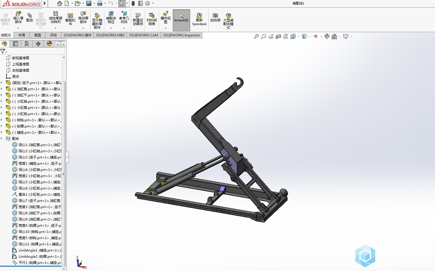This screenshot has width=435, height=271.
Task: Open DisplayManager color ball tab
Action: 49,44
